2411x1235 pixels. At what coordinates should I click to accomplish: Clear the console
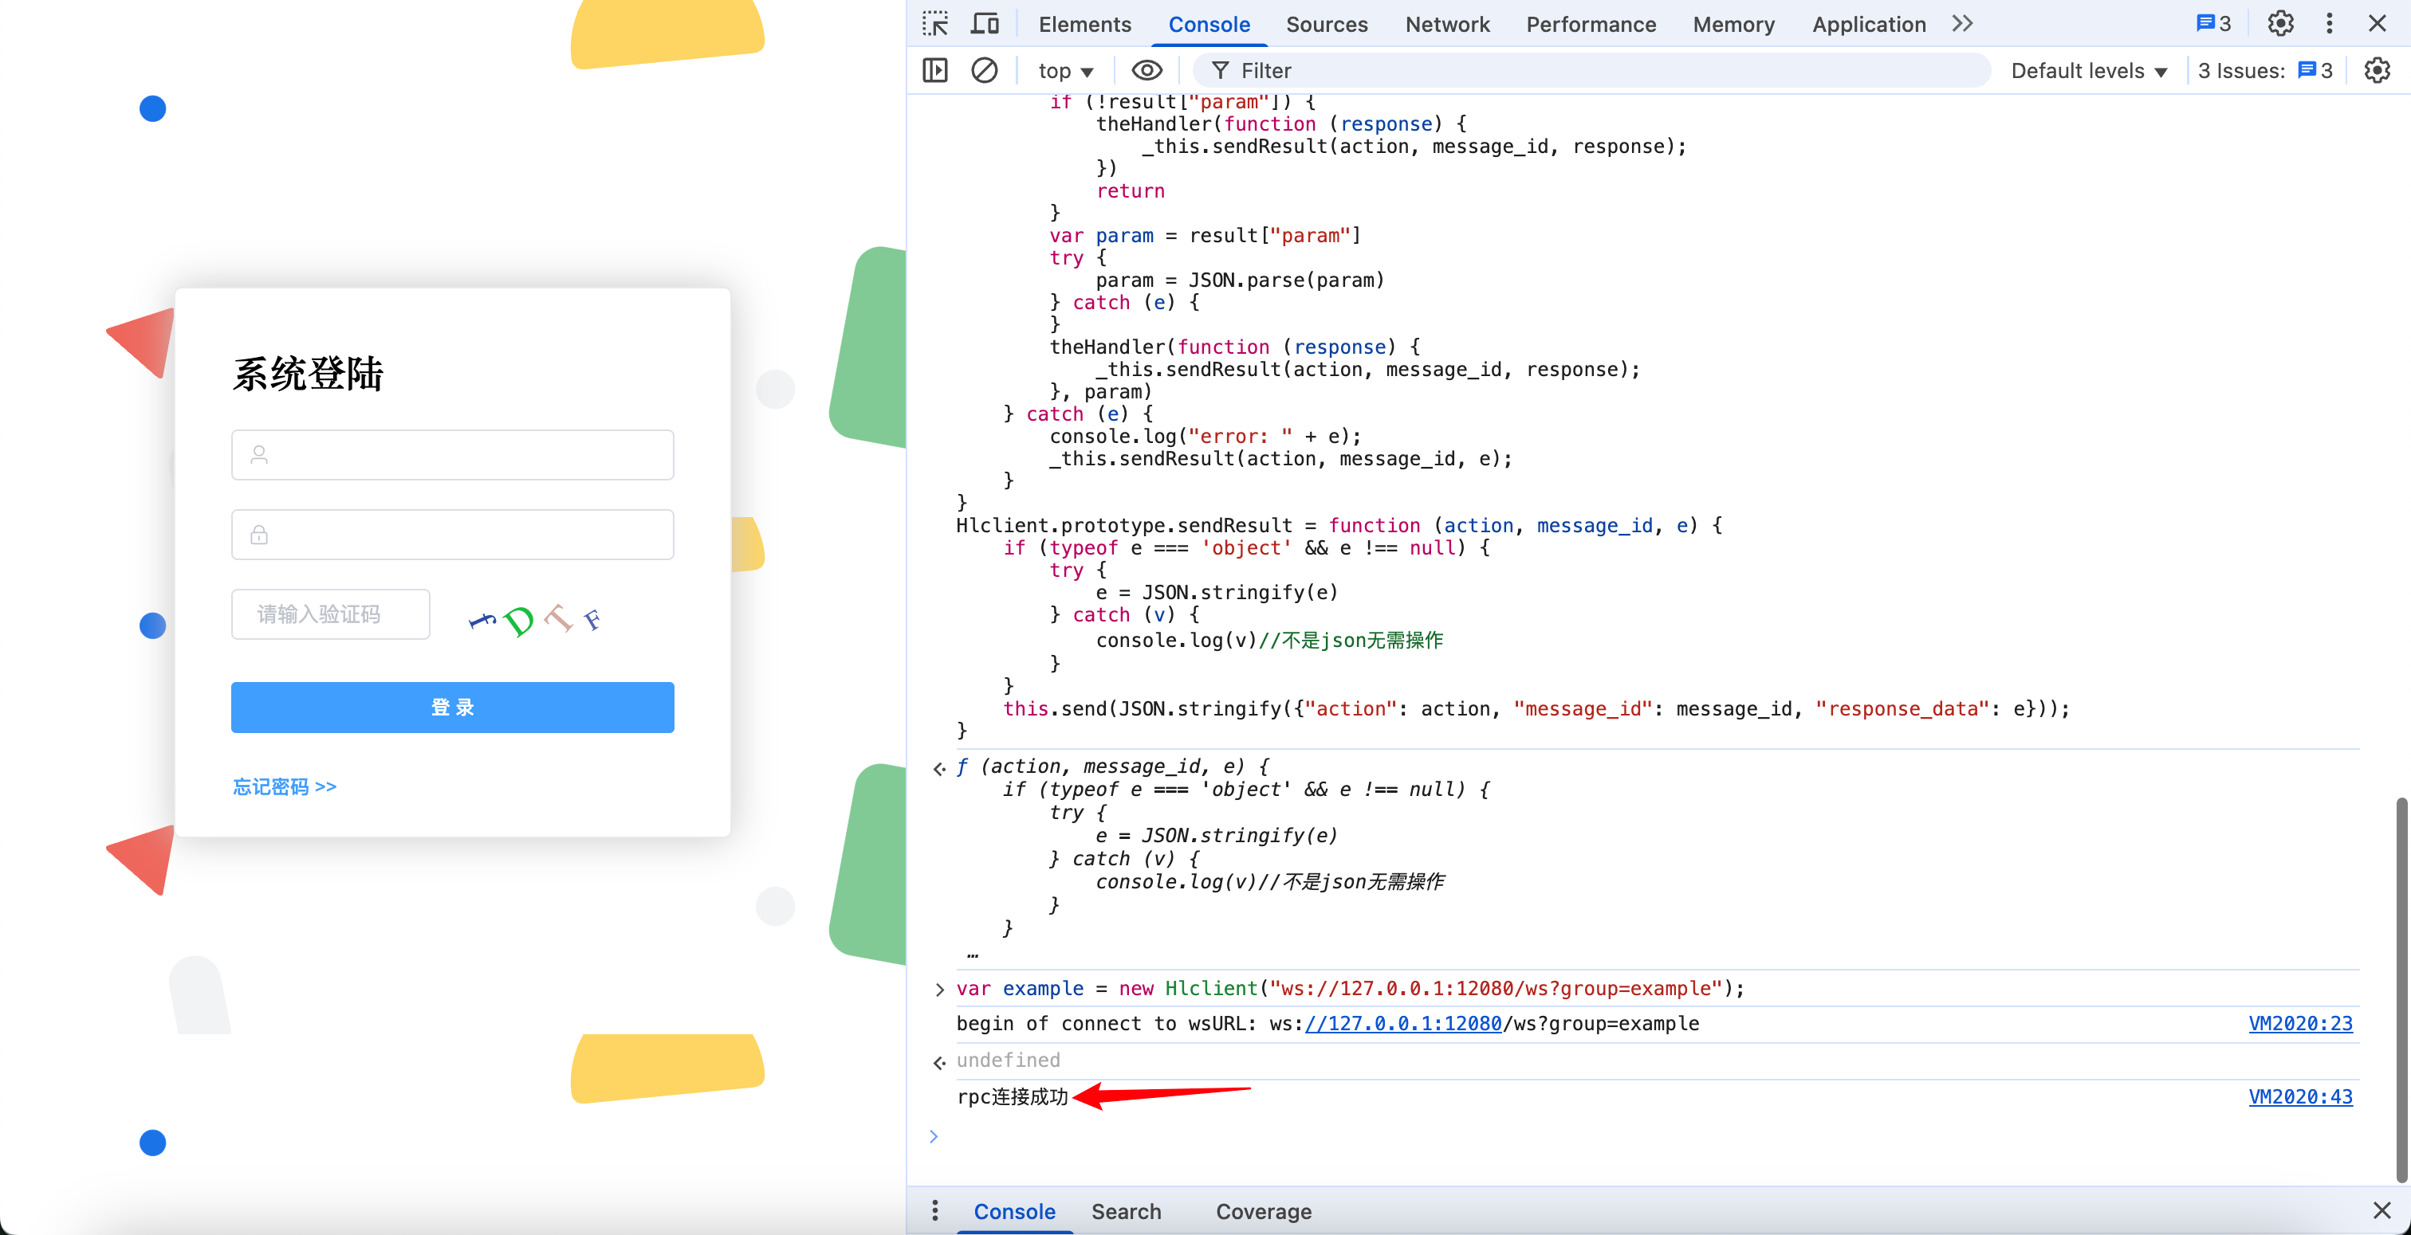click(985, 70)
